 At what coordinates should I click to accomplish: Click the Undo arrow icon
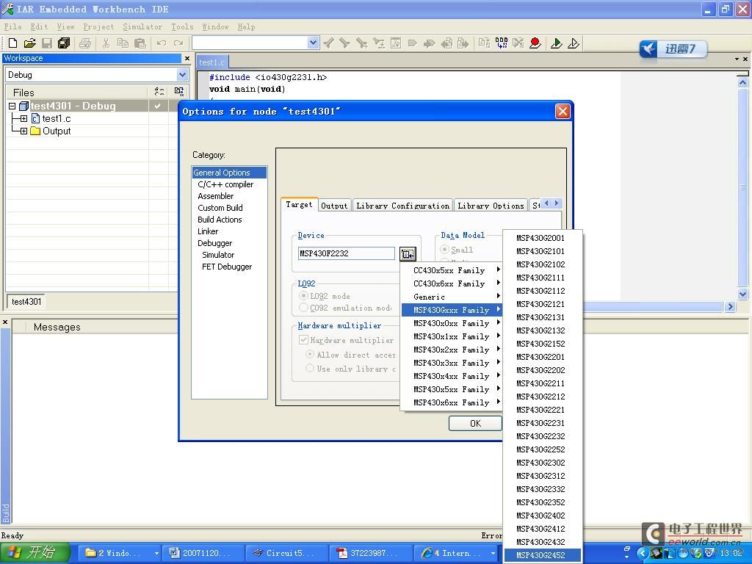click(161, 43)
